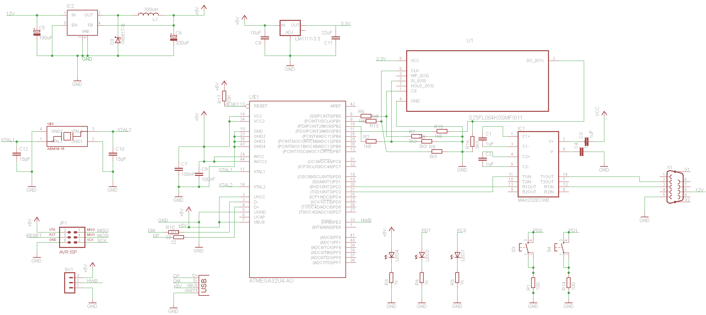
Task: Select the R5 1k resistor symbol
Action: (457, 278)
